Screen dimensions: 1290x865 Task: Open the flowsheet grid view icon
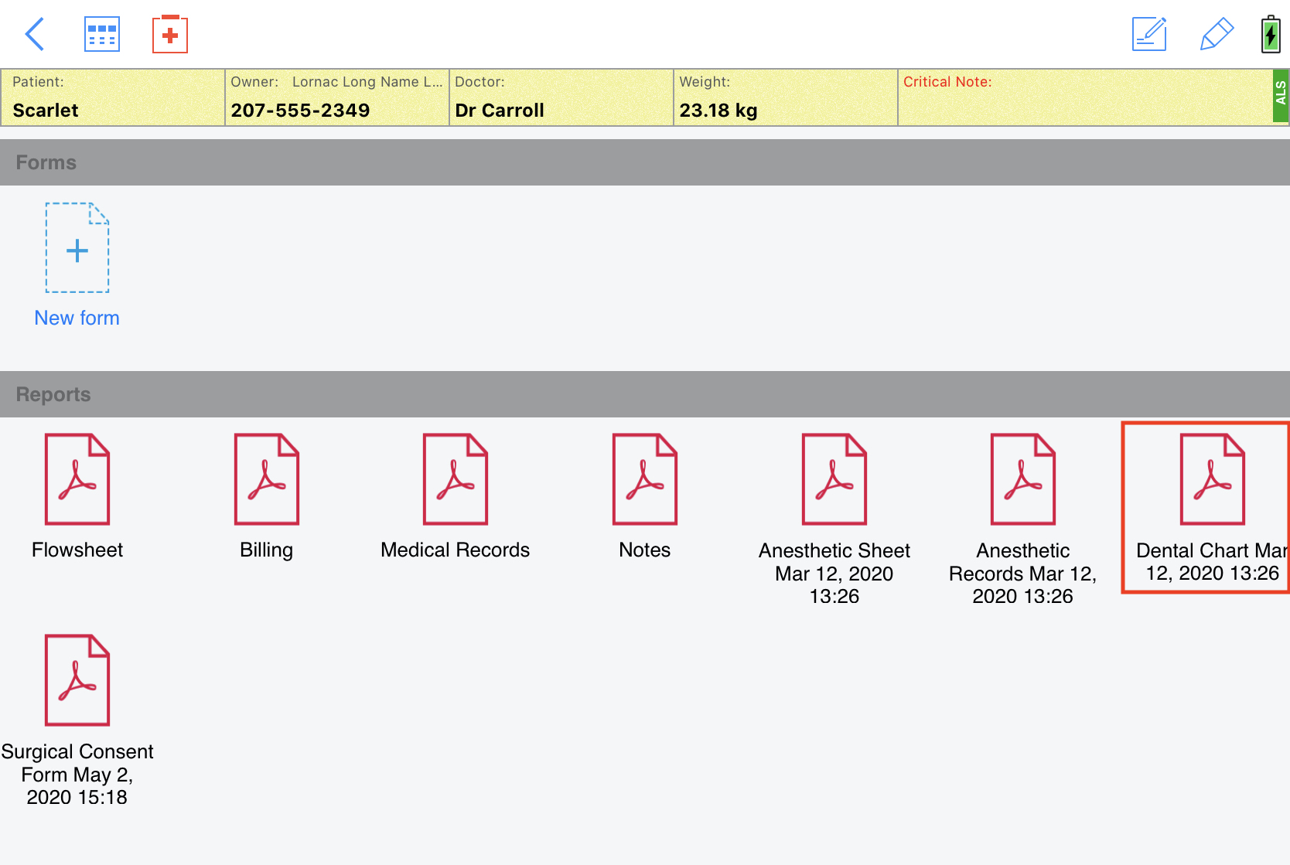pos(102,34)
